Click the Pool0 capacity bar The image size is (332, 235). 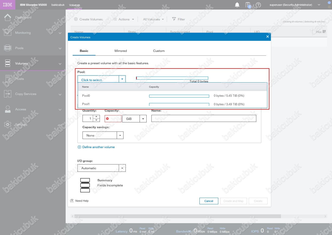[179, 96]
